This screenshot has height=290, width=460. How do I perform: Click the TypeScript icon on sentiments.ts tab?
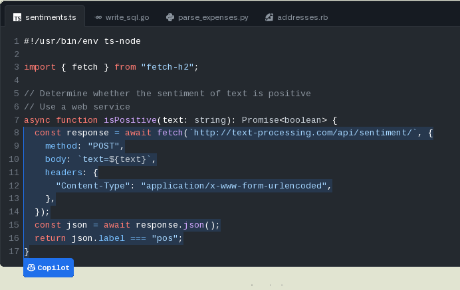tap(17, 17)
